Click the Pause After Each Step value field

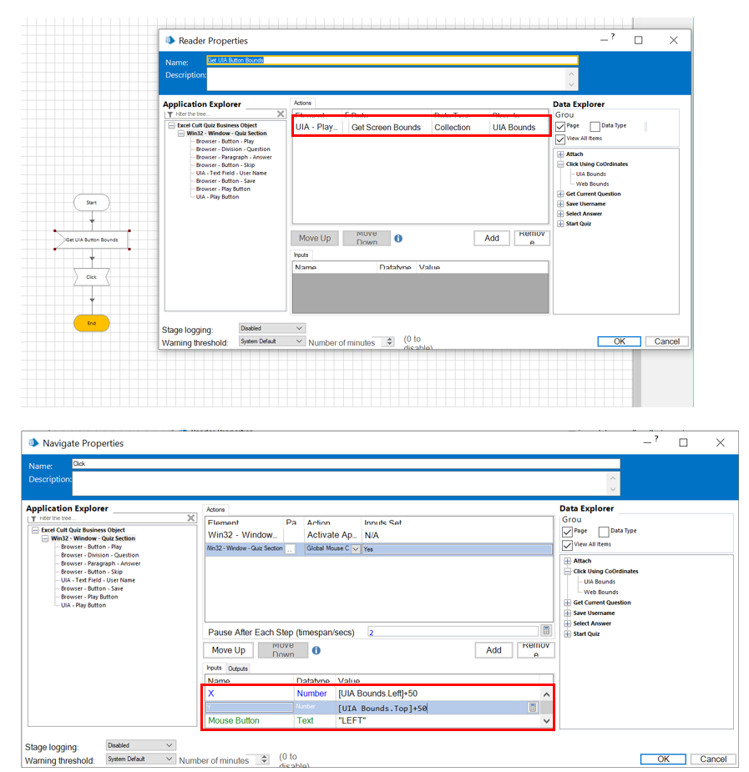coord(453,632)
